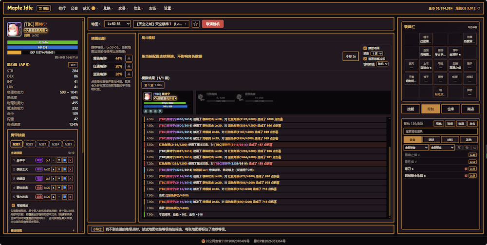Viewport: 487px width, 245px height.
Task: Open the 天空之城 map selector dropdown
Action: [161, 24]
